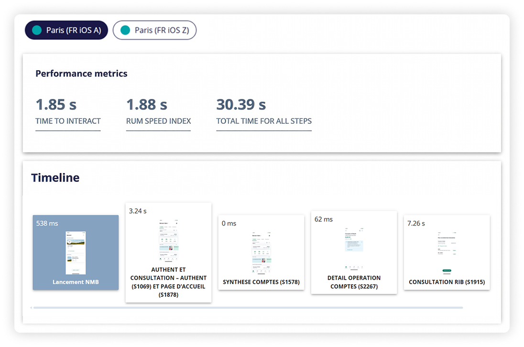Toggle the highlighted Lancement NMB step
The image size is (524, 347).
click(76, 252)
